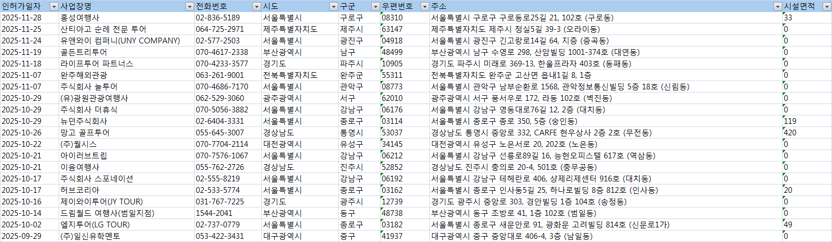Viewport: 832px width, 242px height.
Task: Click postal code 63147
Action: point(405,29)
